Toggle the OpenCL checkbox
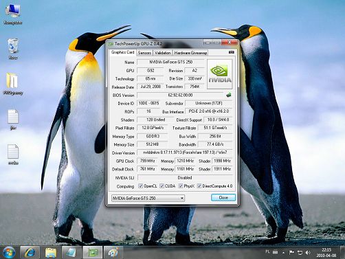 (140, 186)
